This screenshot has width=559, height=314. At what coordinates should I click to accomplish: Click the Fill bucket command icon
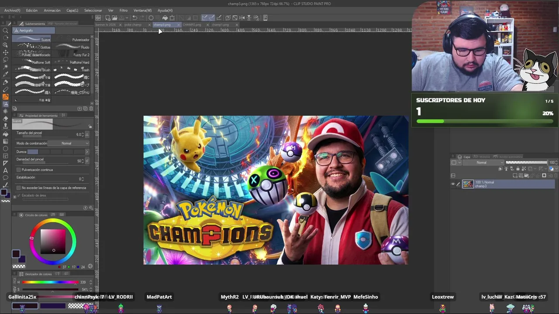click(x=165, y=18)
